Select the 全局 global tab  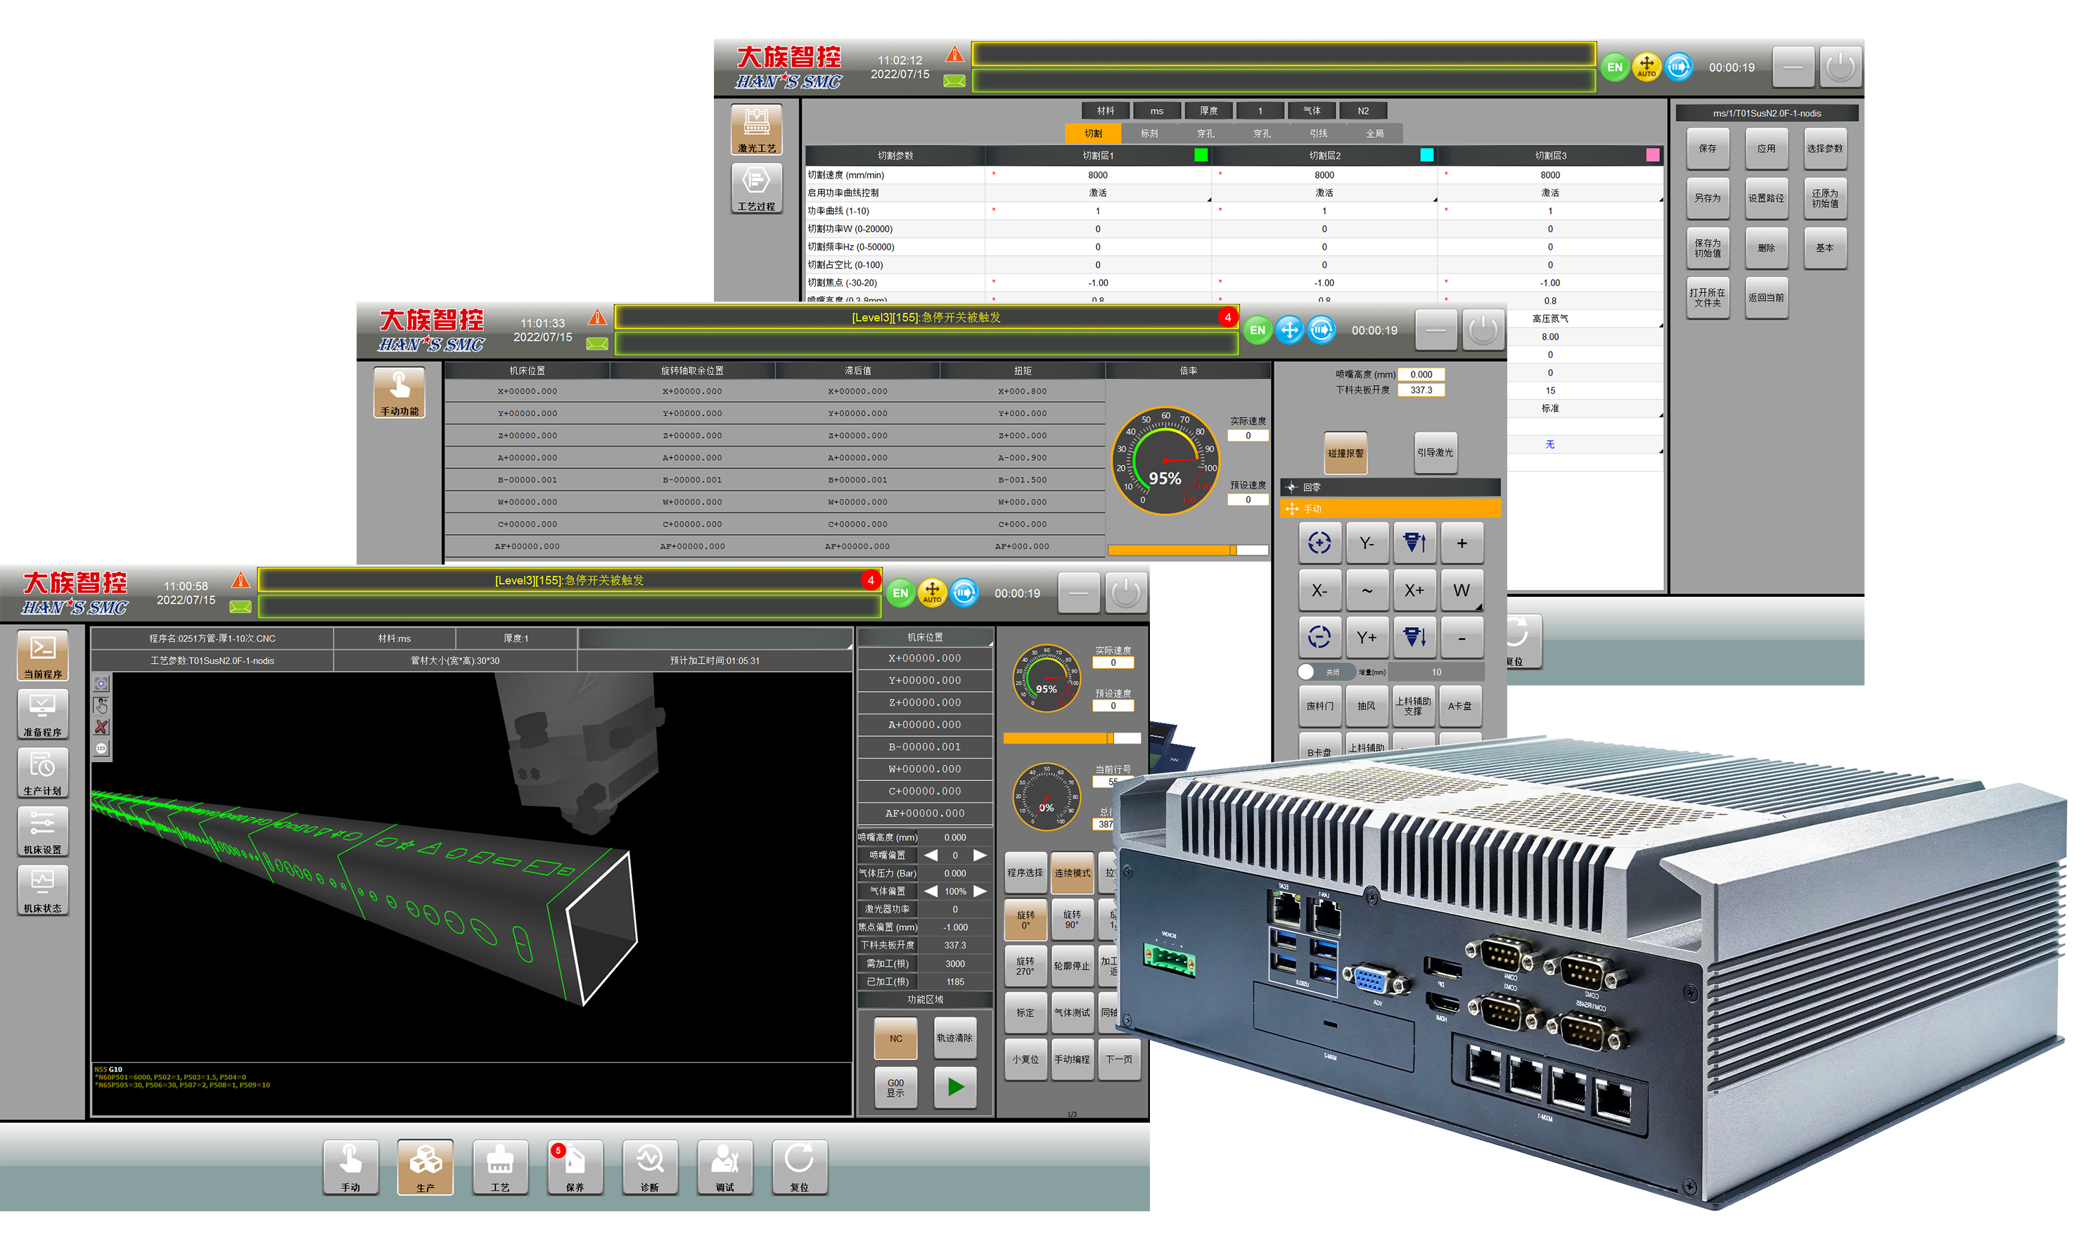click(x=1374, y=133)
